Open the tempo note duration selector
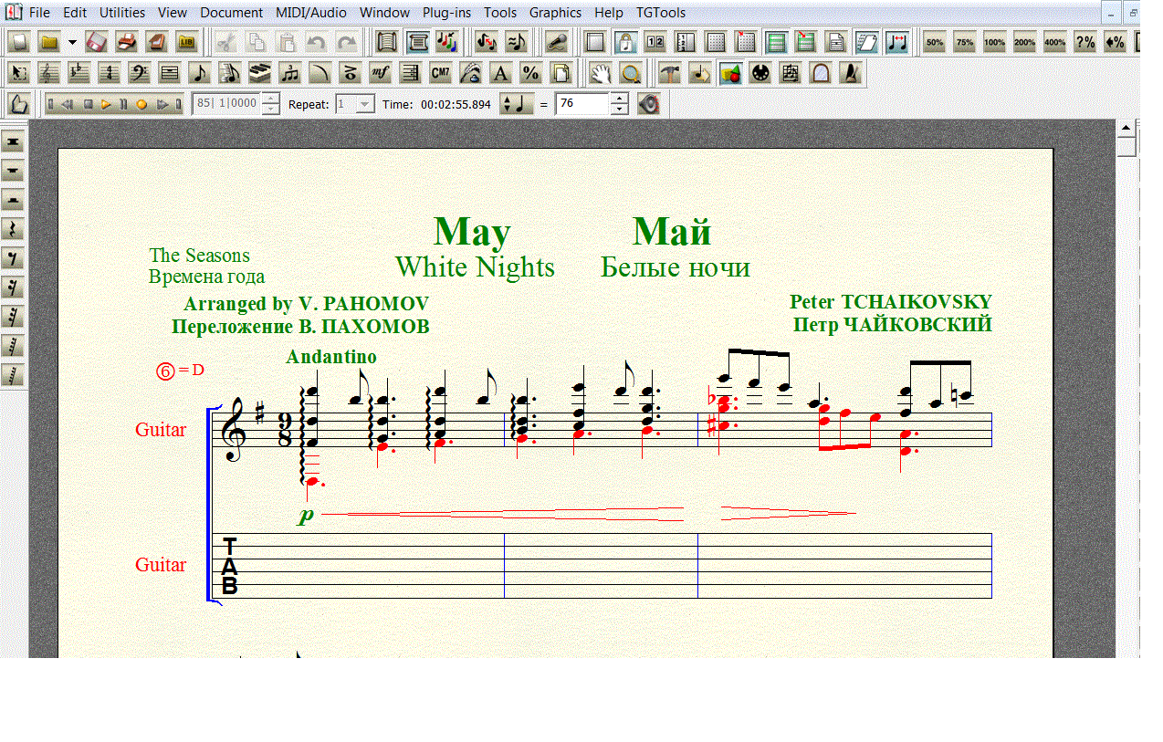This screenshot has height=742, width=1163. 517,104
